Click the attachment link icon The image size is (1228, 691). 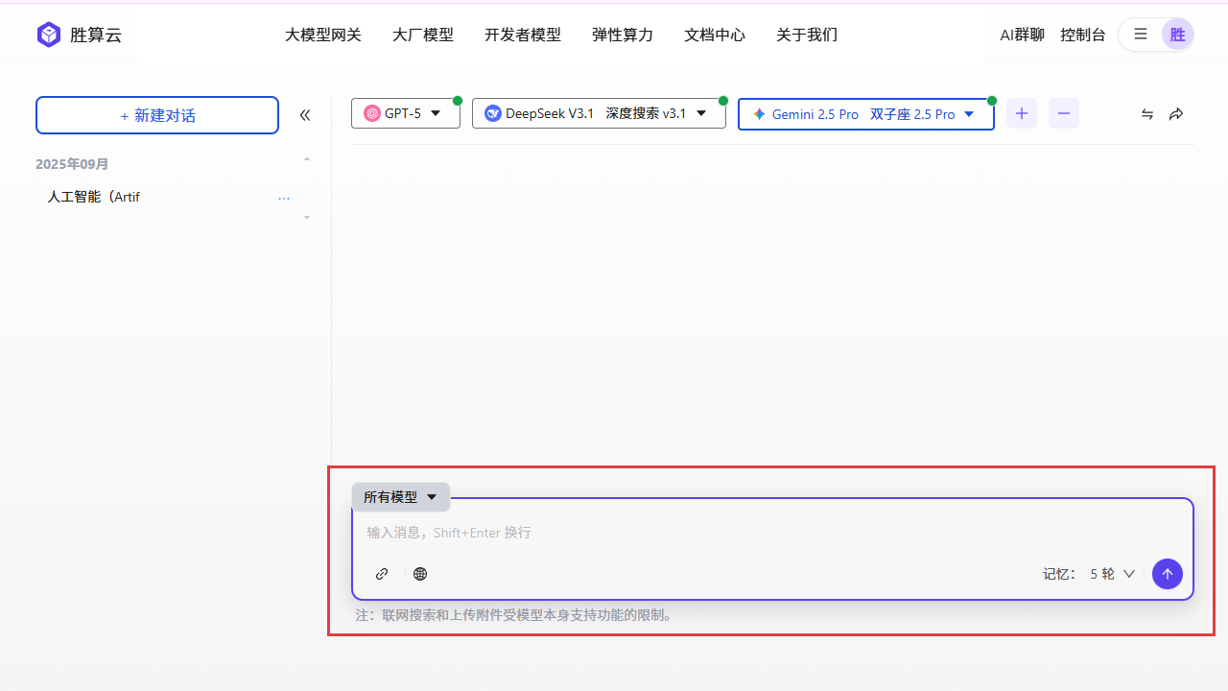382,574
